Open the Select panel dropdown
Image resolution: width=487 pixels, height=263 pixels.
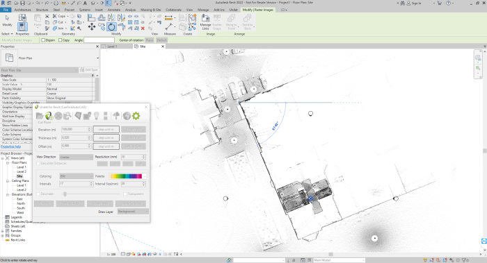pos(7,34)
